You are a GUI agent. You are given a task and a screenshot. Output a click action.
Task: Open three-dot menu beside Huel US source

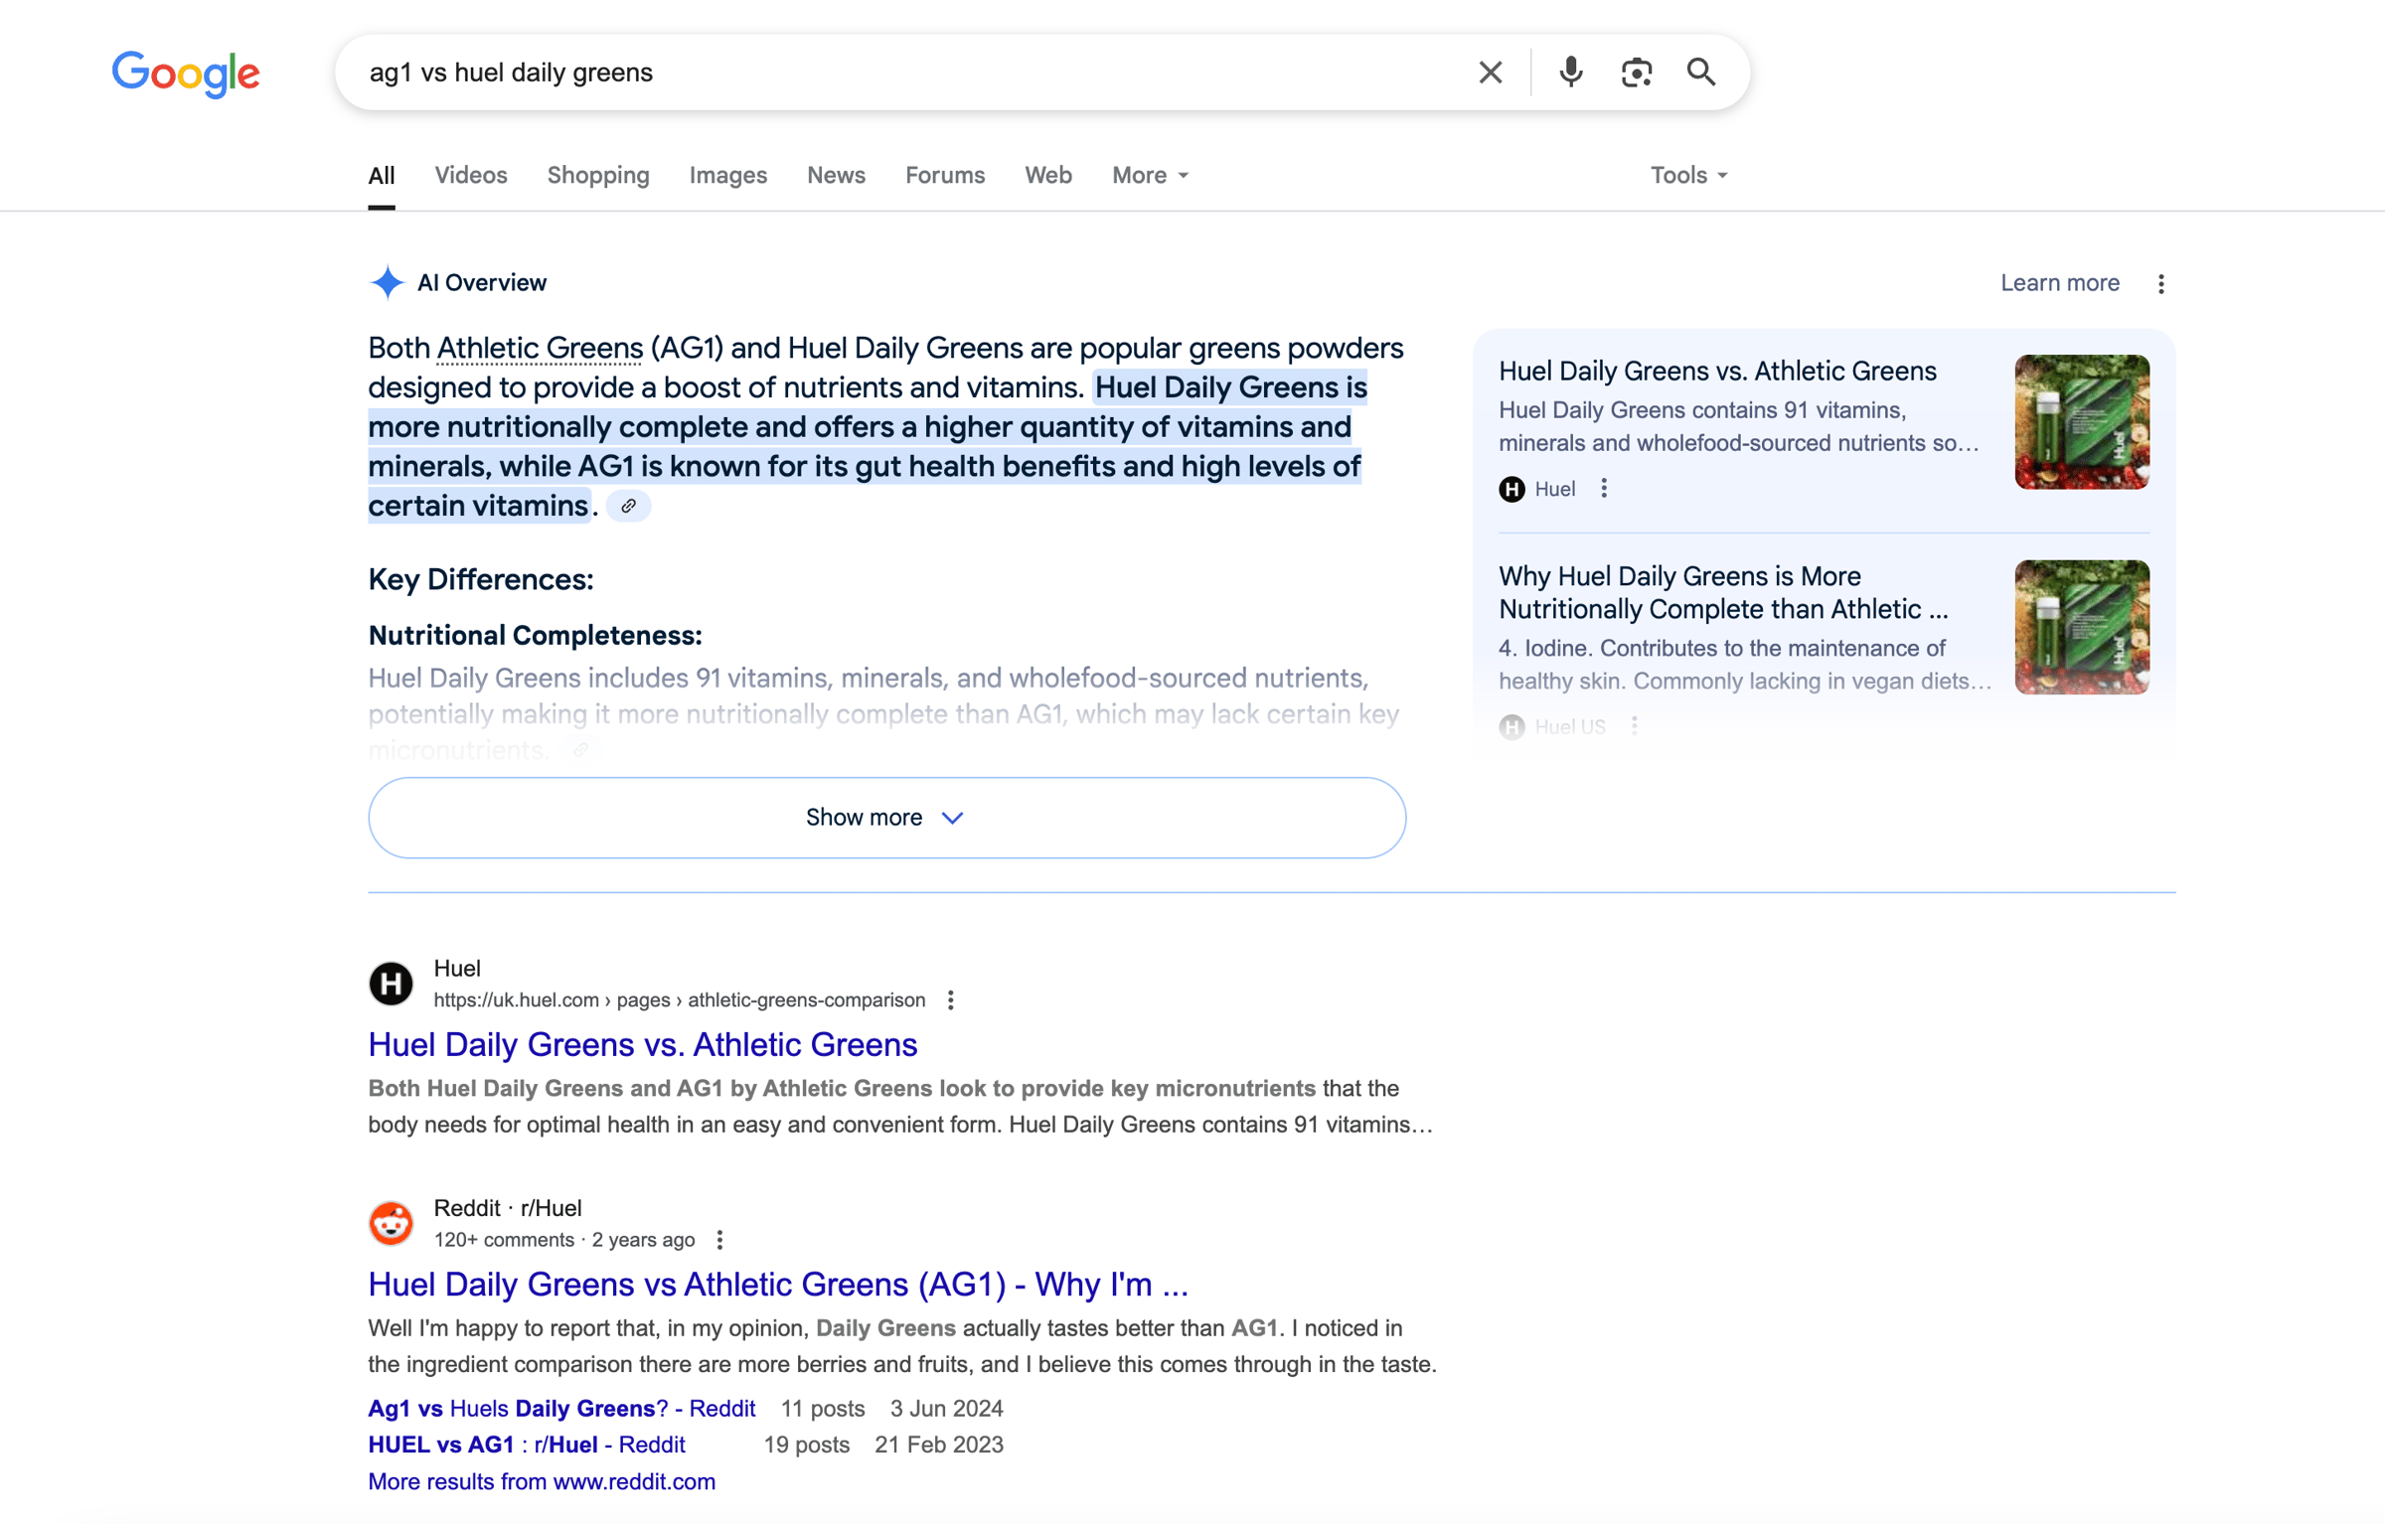click(1634, 726)
